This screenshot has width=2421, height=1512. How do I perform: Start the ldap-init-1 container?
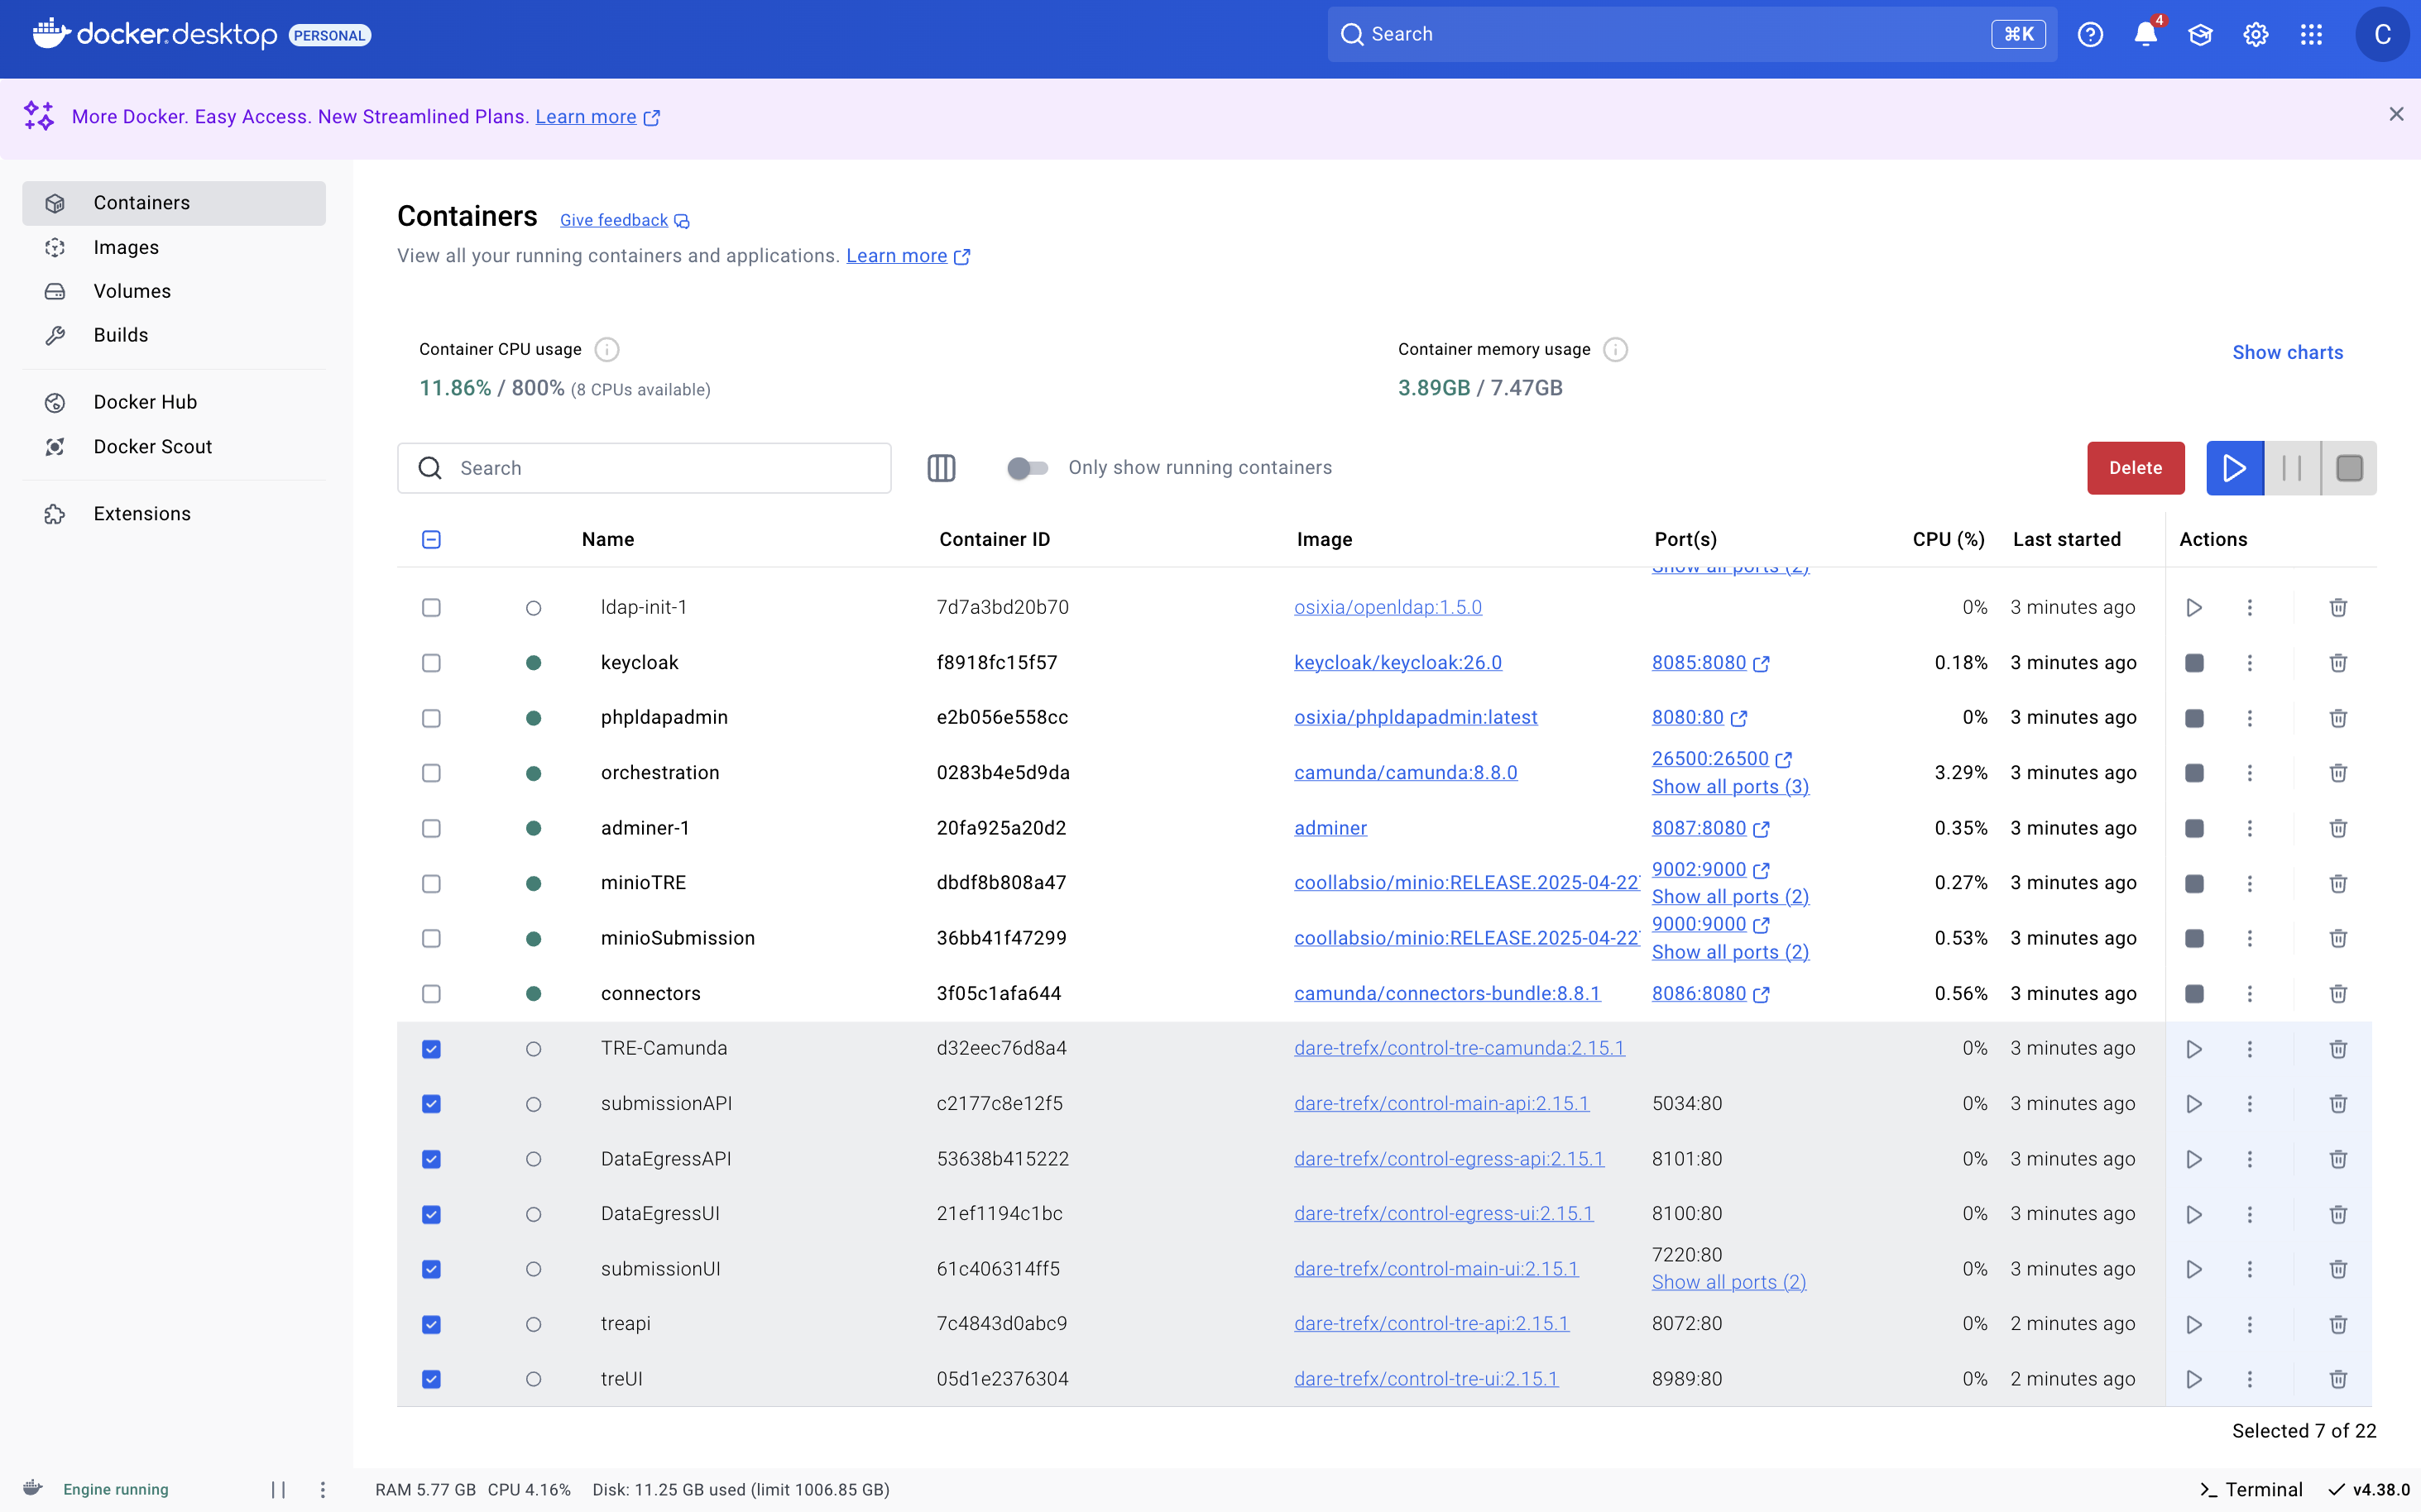[x=2194, y=608]
